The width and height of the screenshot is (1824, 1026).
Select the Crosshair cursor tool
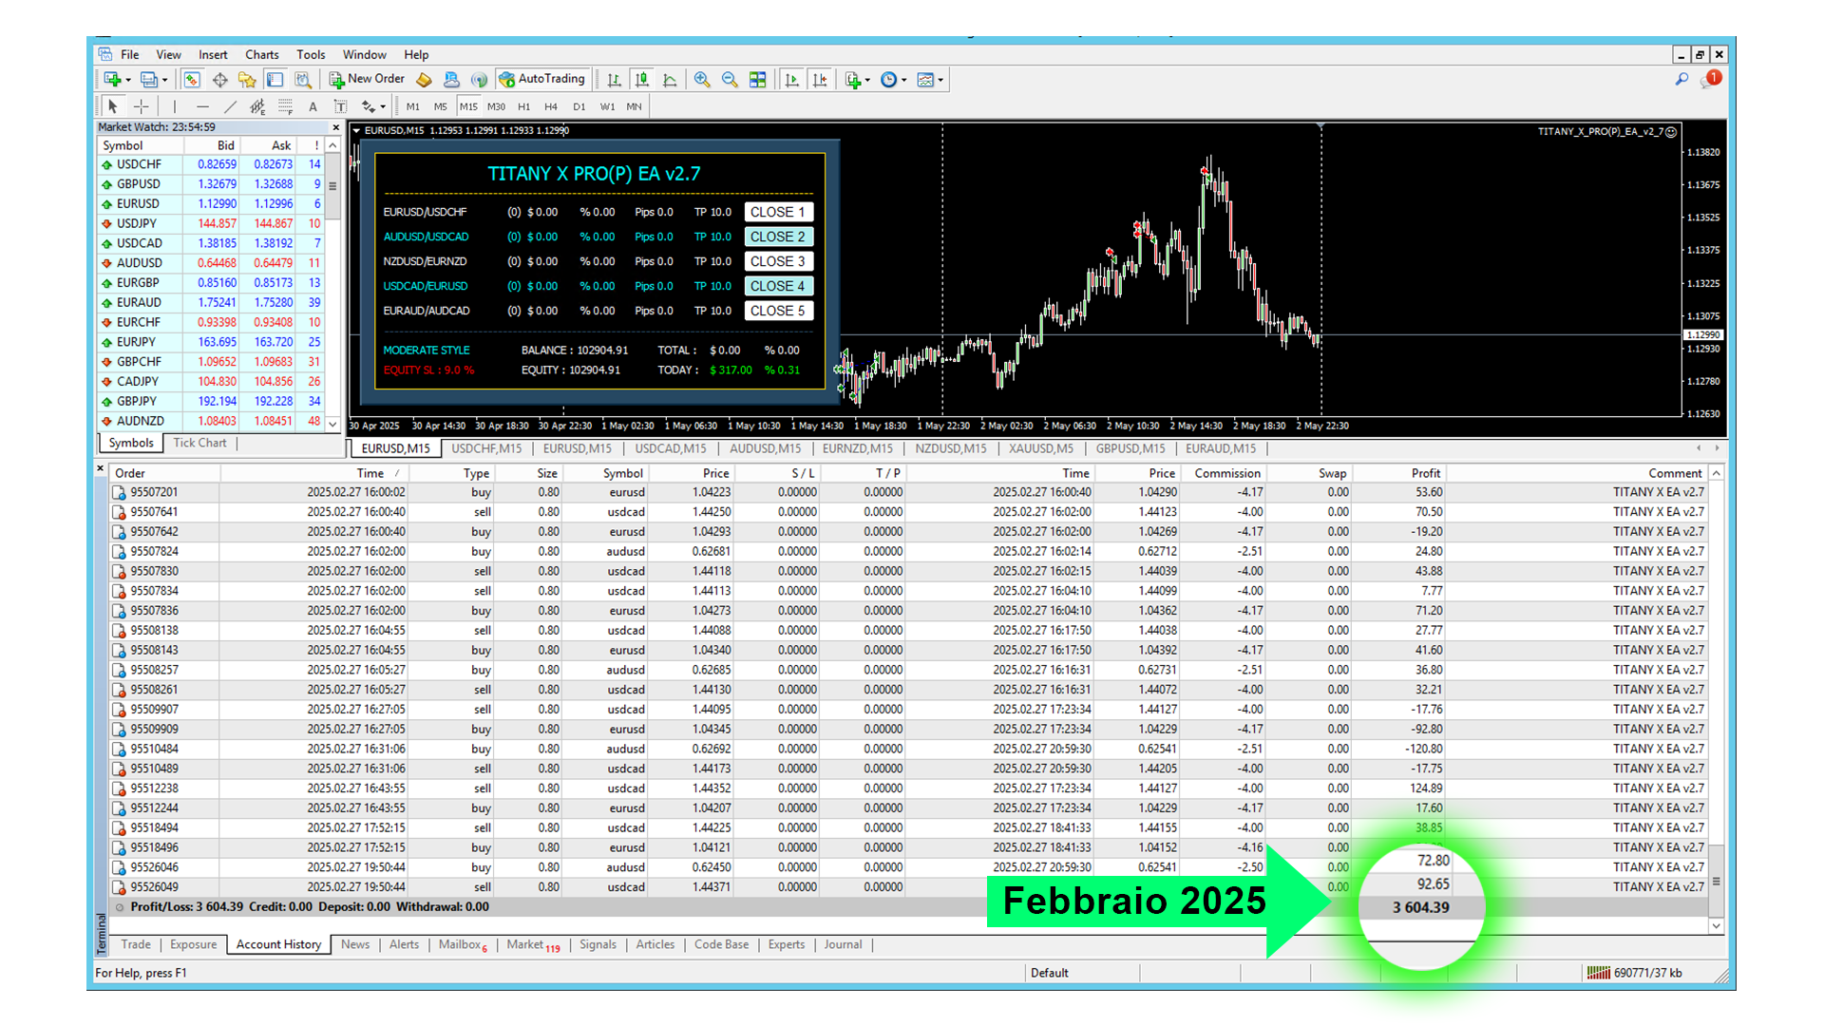click(x=141, y=106)
